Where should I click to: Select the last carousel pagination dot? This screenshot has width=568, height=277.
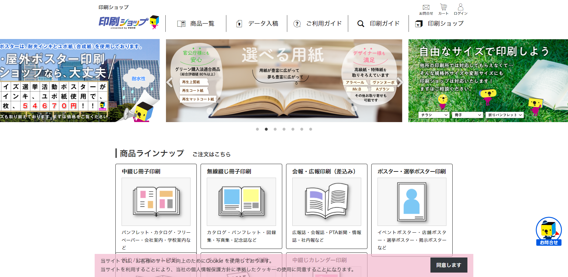(x=311, y=129)
